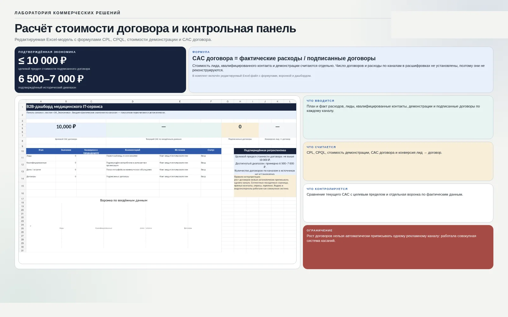Select column header L in the spreadsheet

click(x=290, y=101)
